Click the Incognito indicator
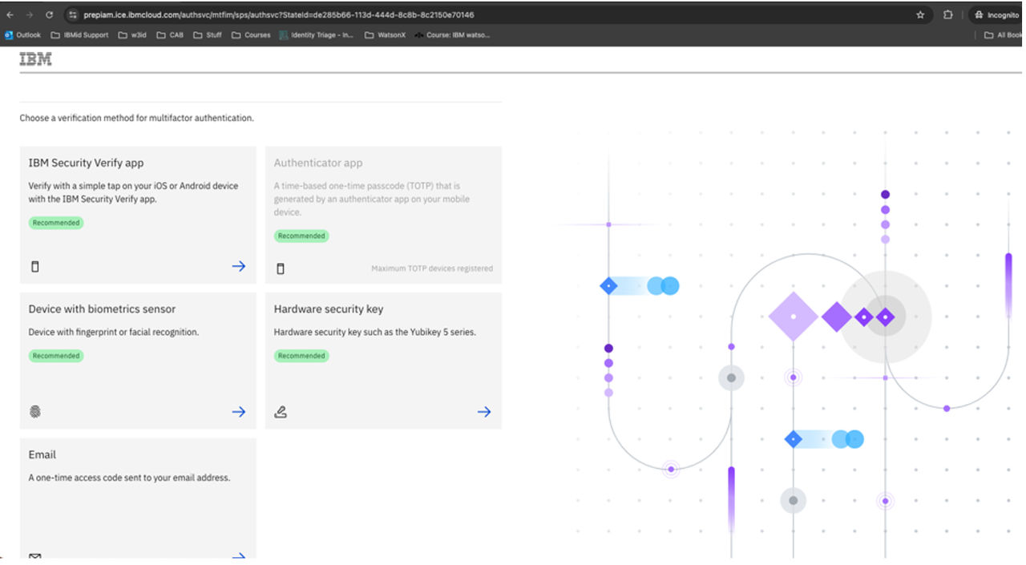This screenshot has height=565, width=1026. [x=996, y=14]
